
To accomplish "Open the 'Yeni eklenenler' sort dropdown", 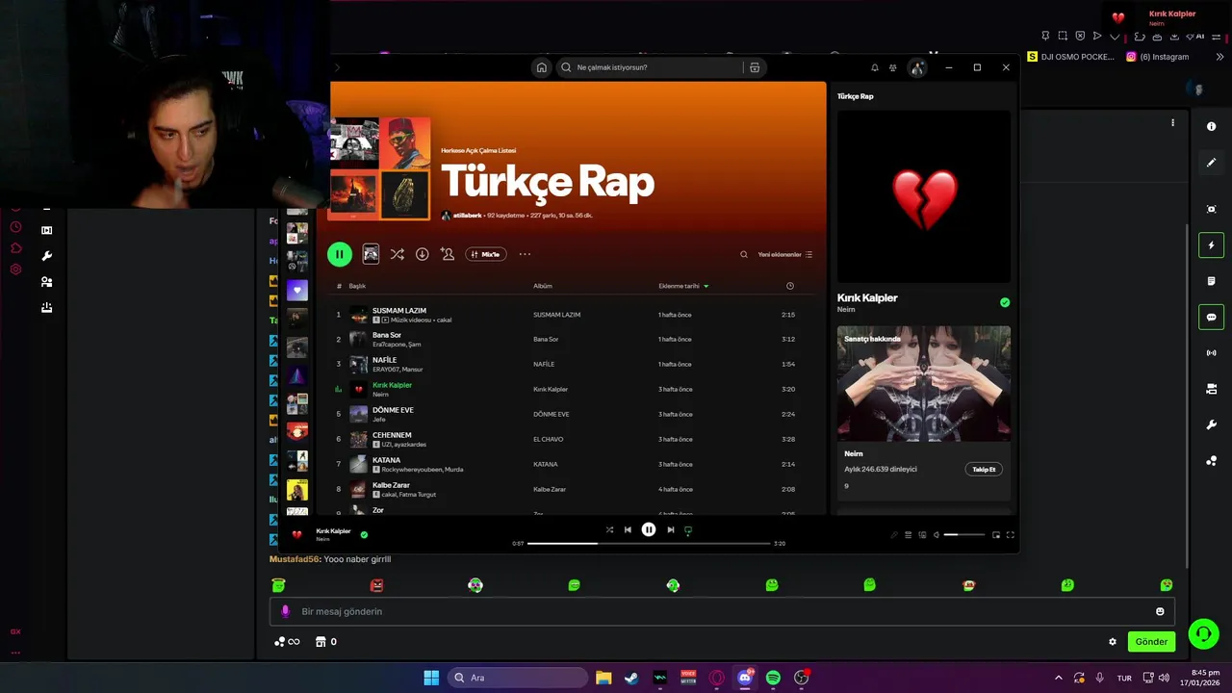I will pos(785,254).
